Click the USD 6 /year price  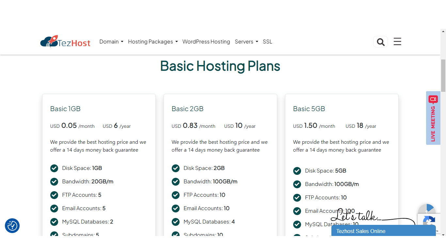[x=117, y=126]
